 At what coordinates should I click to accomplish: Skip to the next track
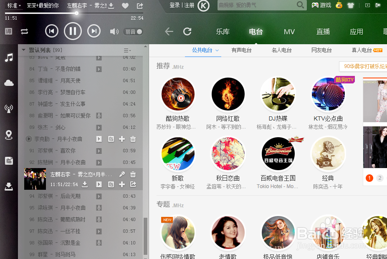94,31
